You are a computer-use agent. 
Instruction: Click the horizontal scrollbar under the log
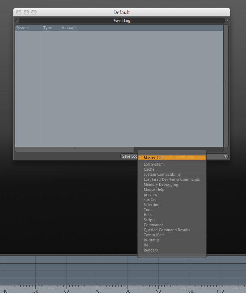pyautogui.click(x=75, y=149)
